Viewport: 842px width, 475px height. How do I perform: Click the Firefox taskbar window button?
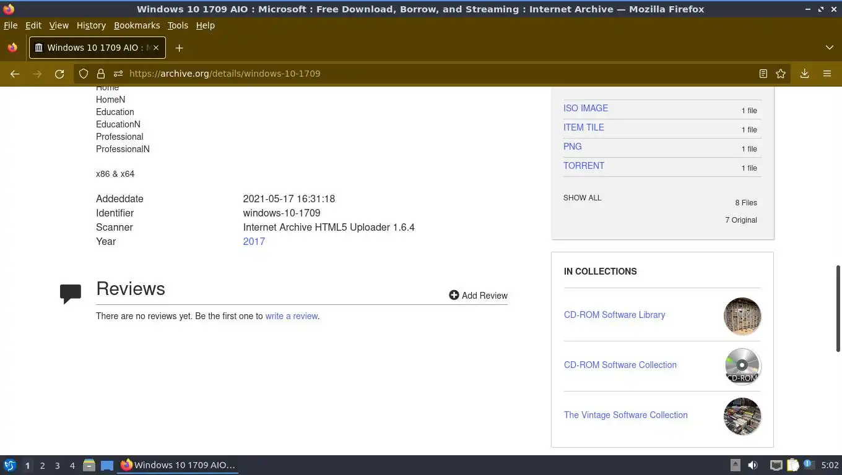point(178,465)
